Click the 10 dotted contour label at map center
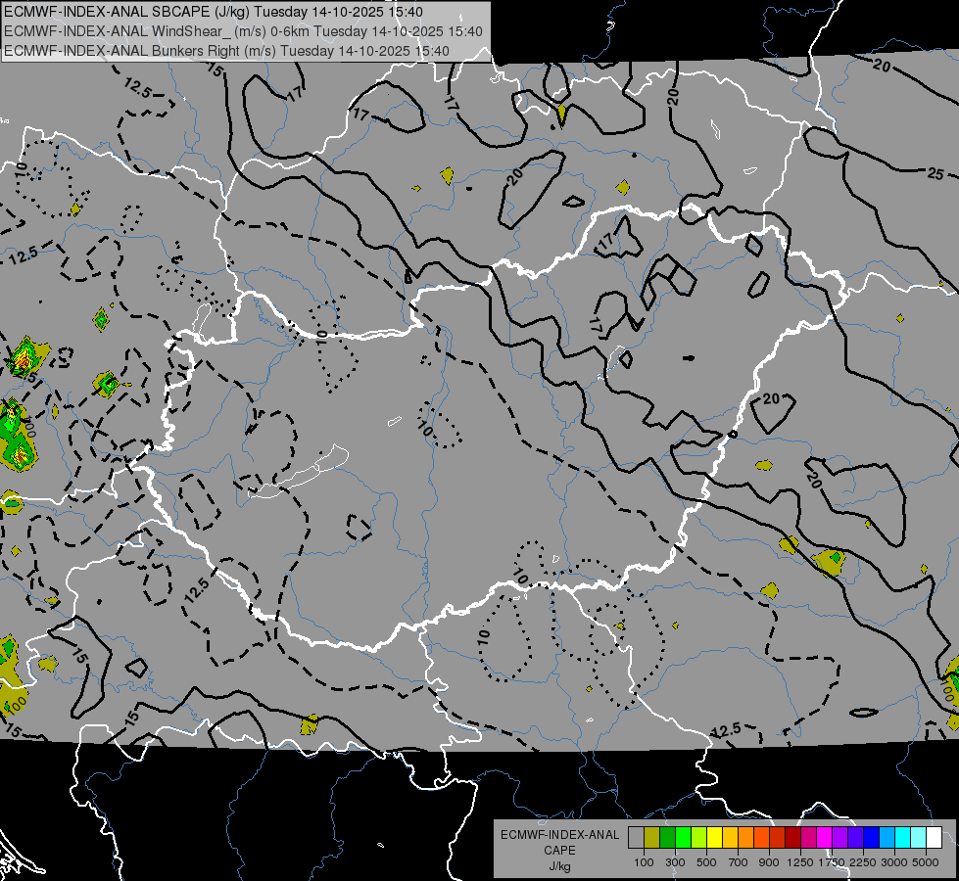 425,429
